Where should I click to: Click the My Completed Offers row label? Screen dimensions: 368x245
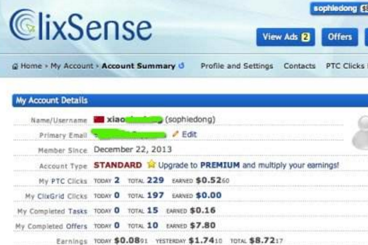click(51, 227)
